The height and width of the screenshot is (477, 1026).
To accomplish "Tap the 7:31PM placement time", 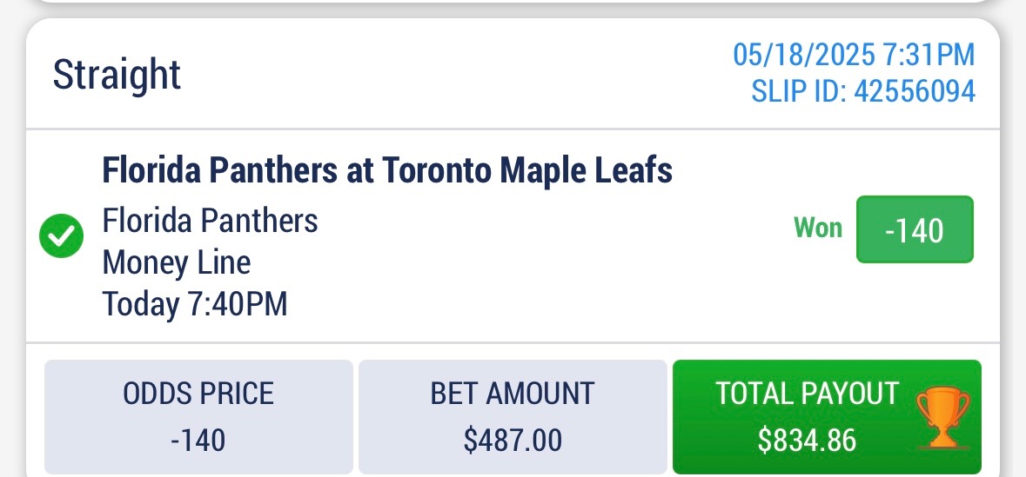I will pos(929,54).
